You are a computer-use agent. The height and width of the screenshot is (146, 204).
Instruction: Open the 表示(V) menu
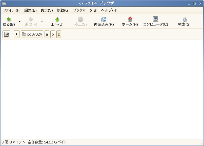click(47, 10)
